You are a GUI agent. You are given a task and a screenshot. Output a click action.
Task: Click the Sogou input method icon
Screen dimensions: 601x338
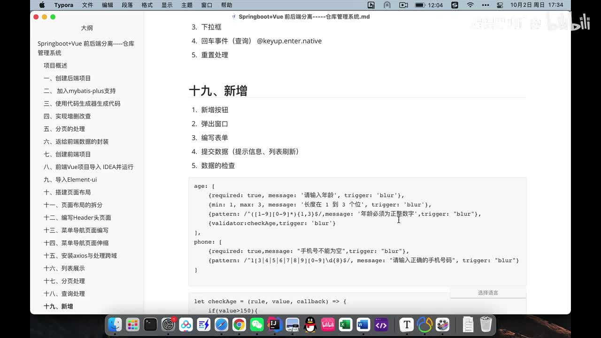[x=455, y=5]
